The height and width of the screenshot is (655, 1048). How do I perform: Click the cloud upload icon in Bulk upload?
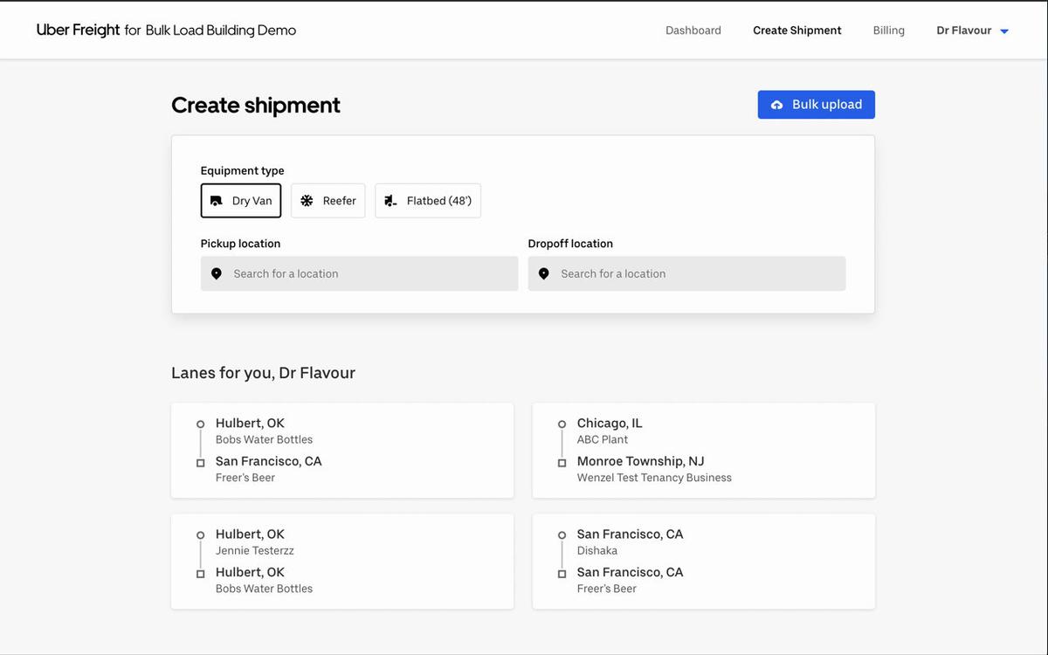click(x=776, y=105)
